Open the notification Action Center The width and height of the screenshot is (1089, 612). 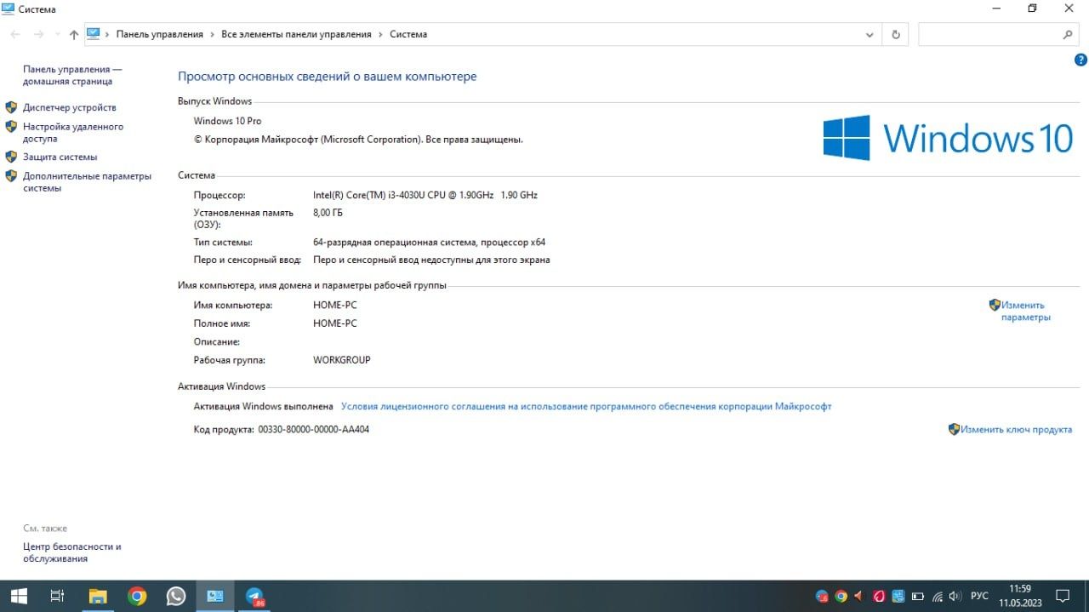(1063, 596)
